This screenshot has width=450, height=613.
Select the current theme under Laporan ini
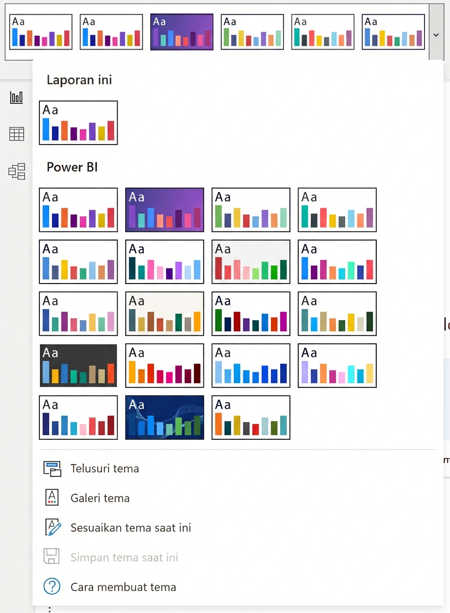click(78, 123)
